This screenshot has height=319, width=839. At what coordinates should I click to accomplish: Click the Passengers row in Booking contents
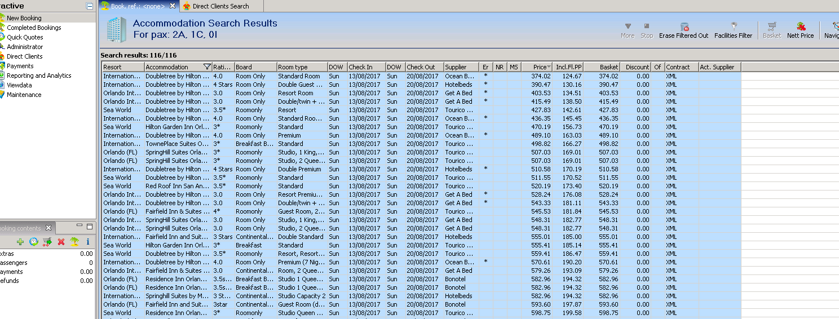(47, 263)
